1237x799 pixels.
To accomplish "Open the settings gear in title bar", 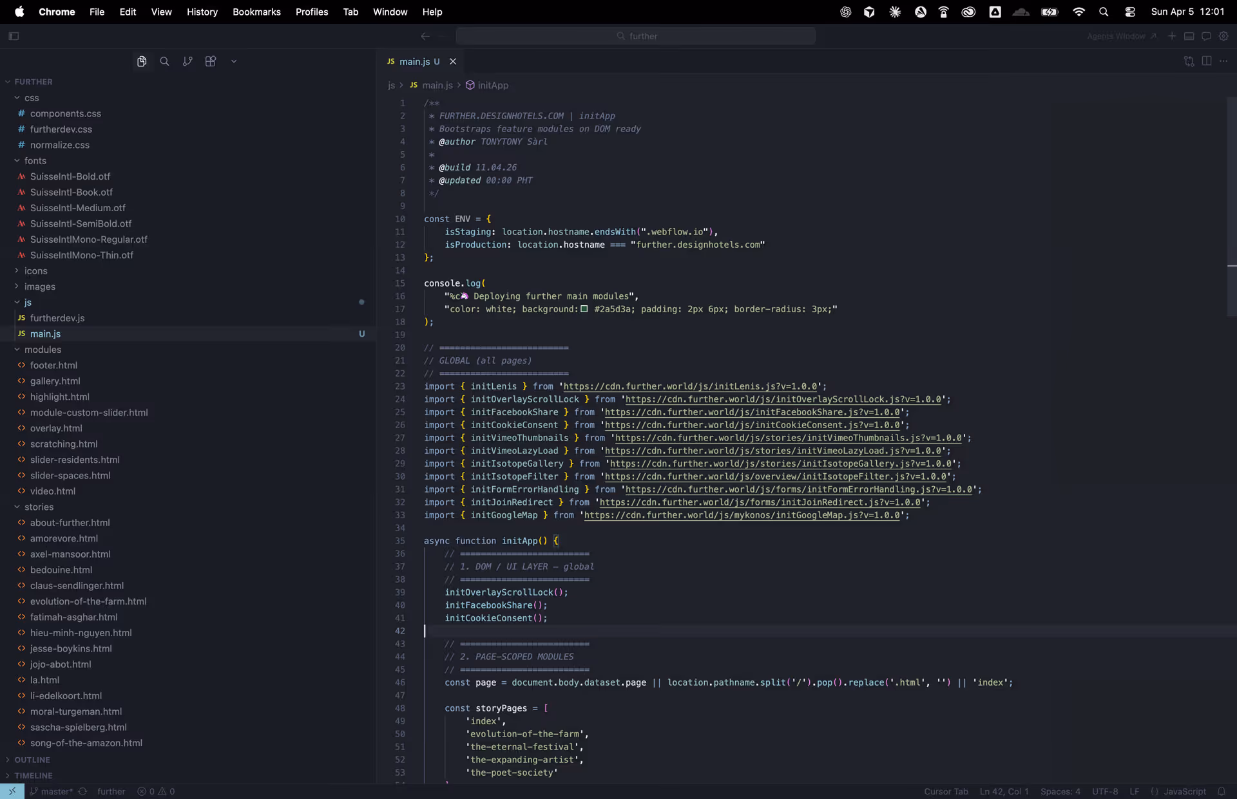I will (x=1223, y=36).
